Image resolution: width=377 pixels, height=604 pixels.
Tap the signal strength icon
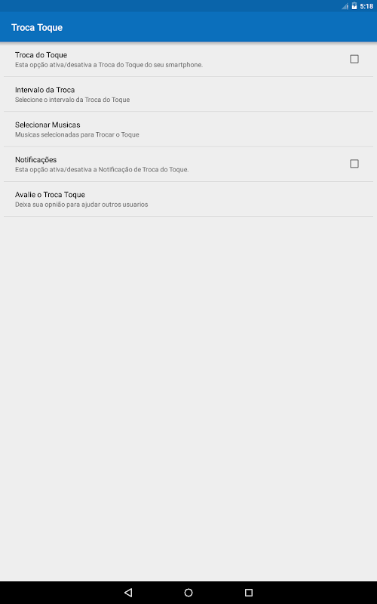point(345,6)
